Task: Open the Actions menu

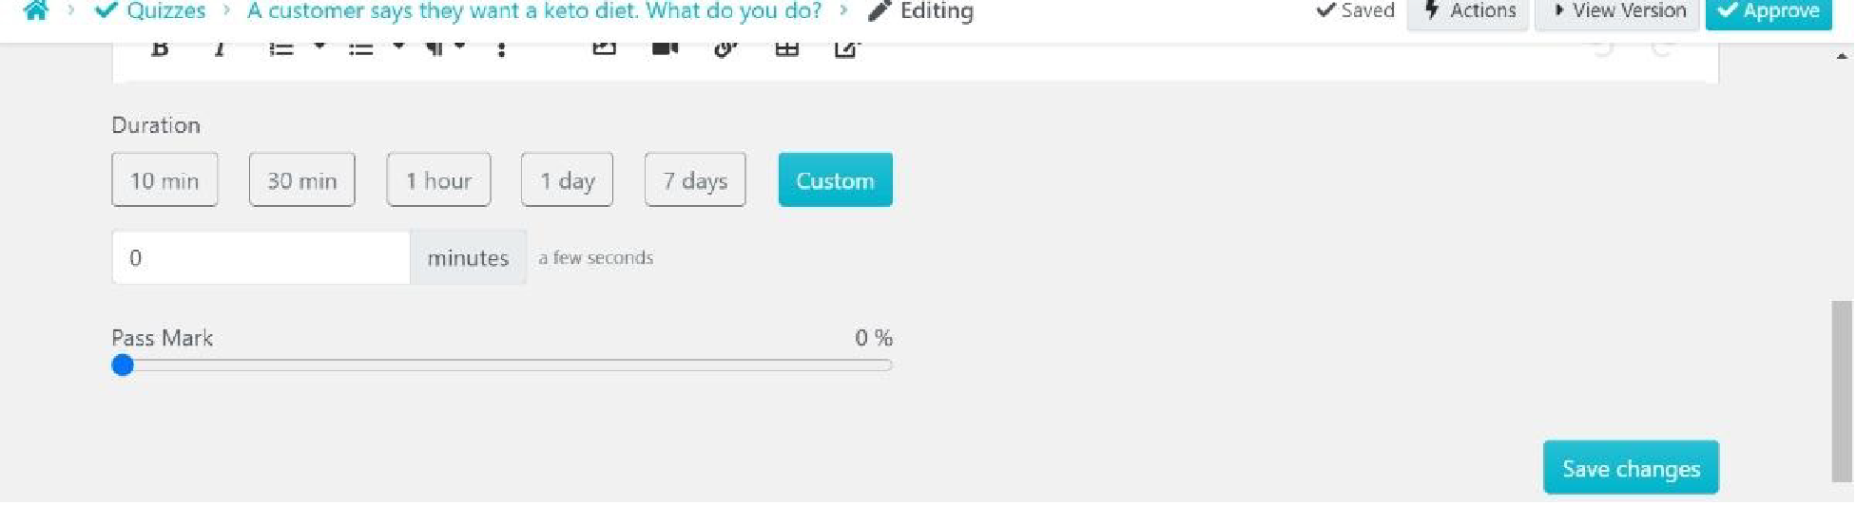Action: (1467, 11)
